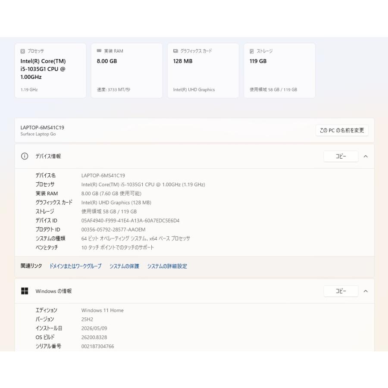Click install date 2026/05/09
388x388 pixels.
pyautogui.click(x=94, y=329)
